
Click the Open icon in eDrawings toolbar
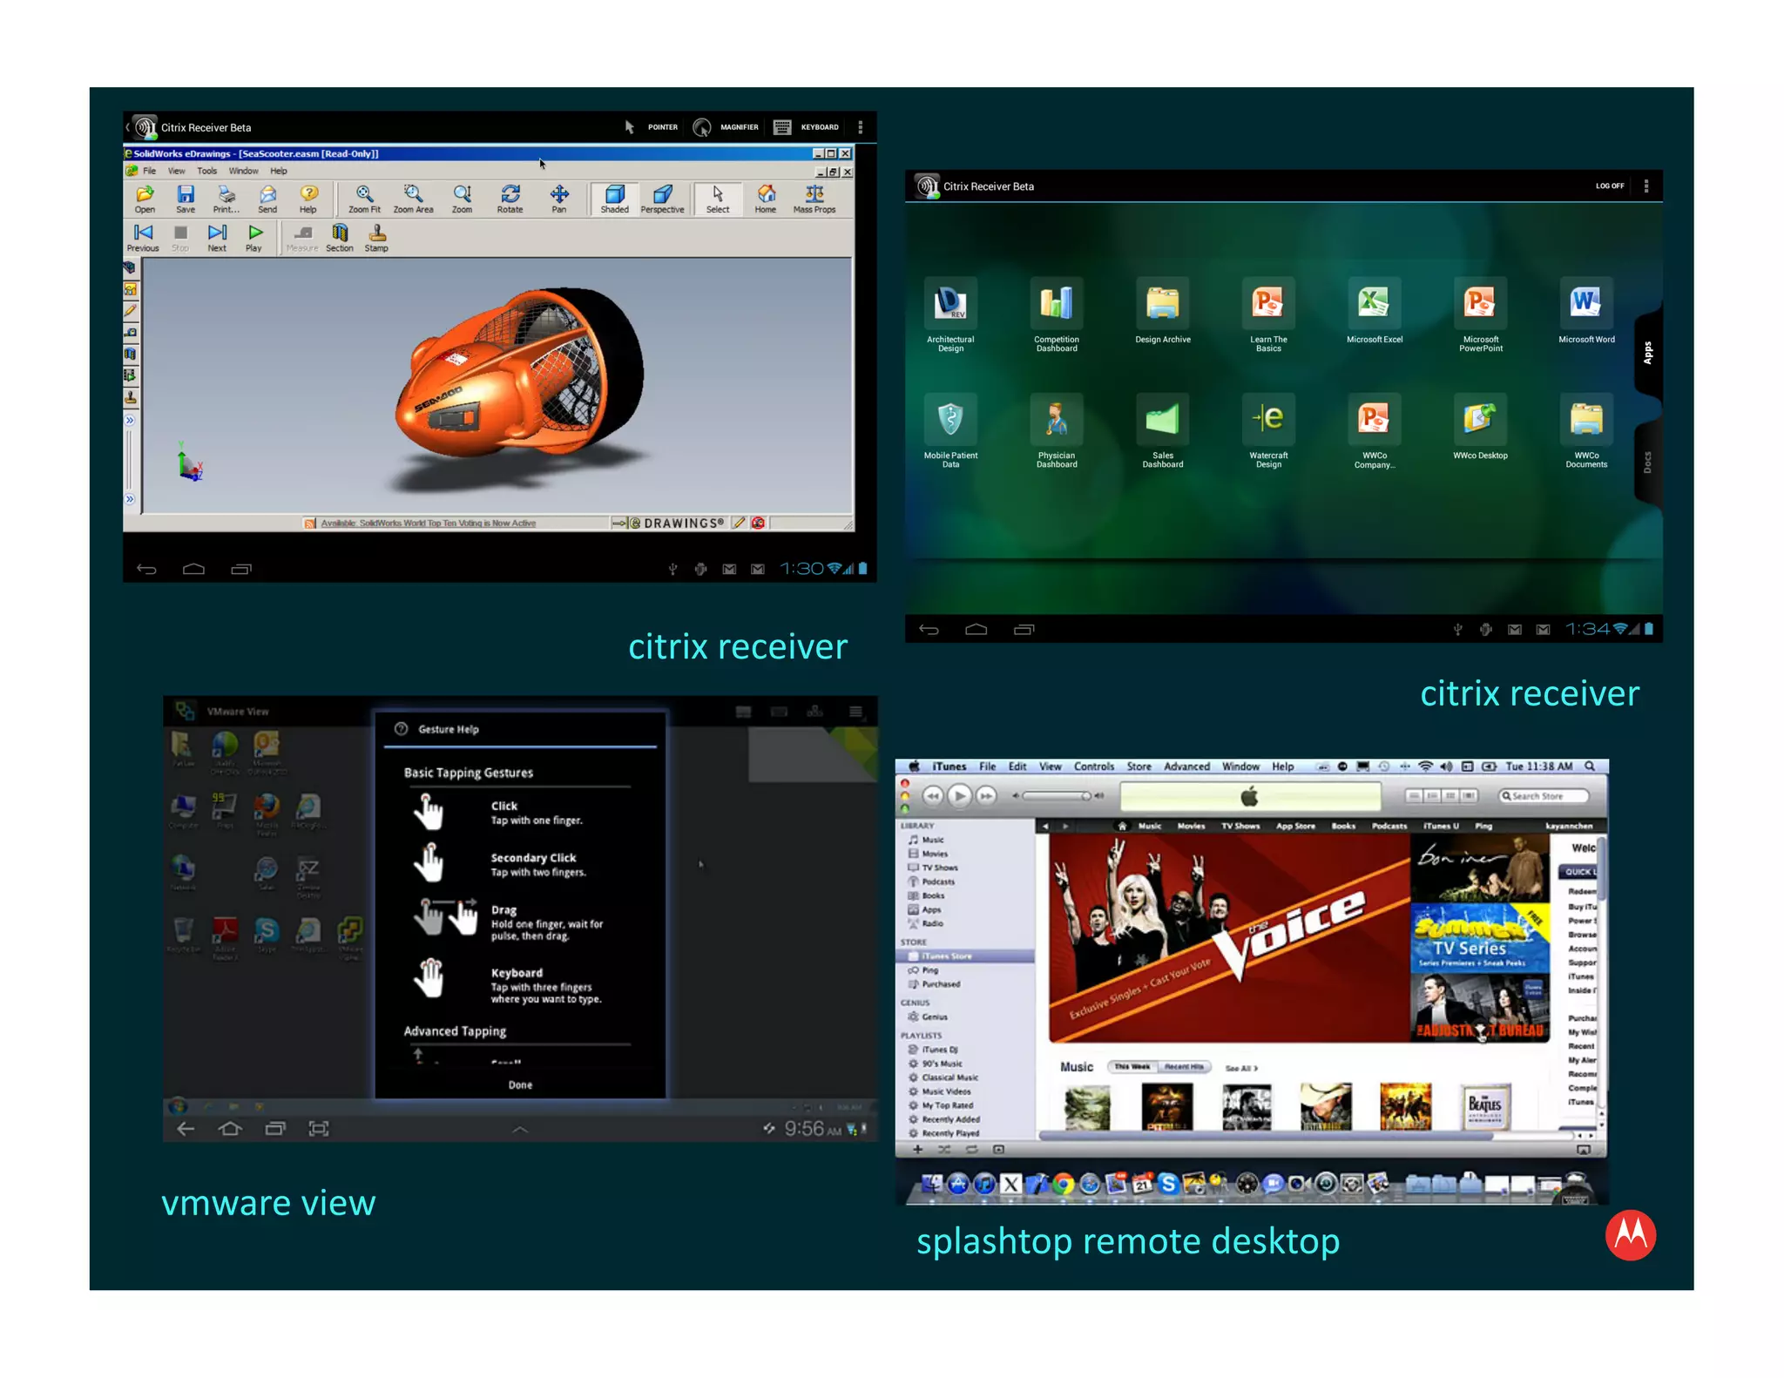click(145, 199)
